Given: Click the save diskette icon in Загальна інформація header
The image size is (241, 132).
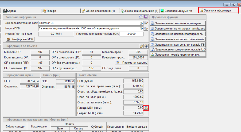Looking at the screenshot, I should pyautogui.click(x=146, y=17).
